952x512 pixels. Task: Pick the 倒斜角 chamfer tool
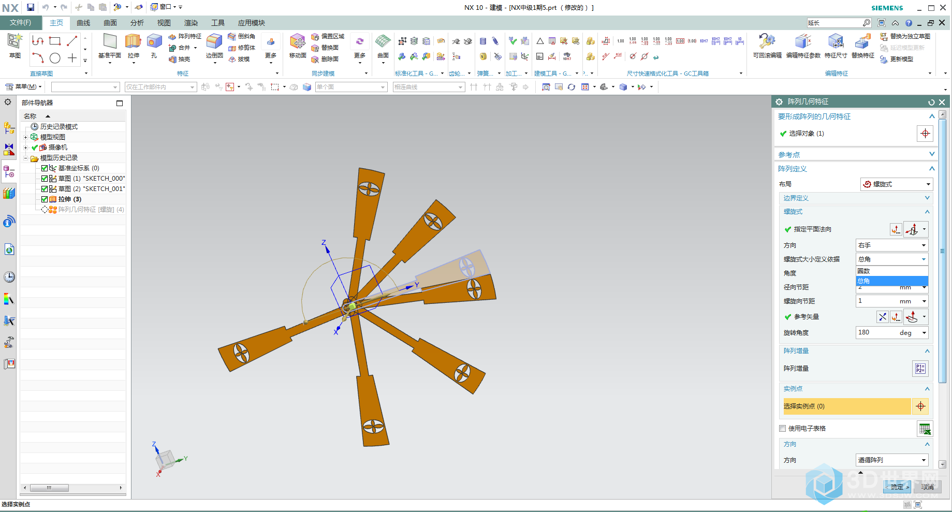click(242, 36)
